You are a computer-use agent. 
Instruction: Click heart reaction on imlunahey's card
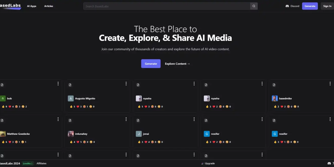click(78, 142)
